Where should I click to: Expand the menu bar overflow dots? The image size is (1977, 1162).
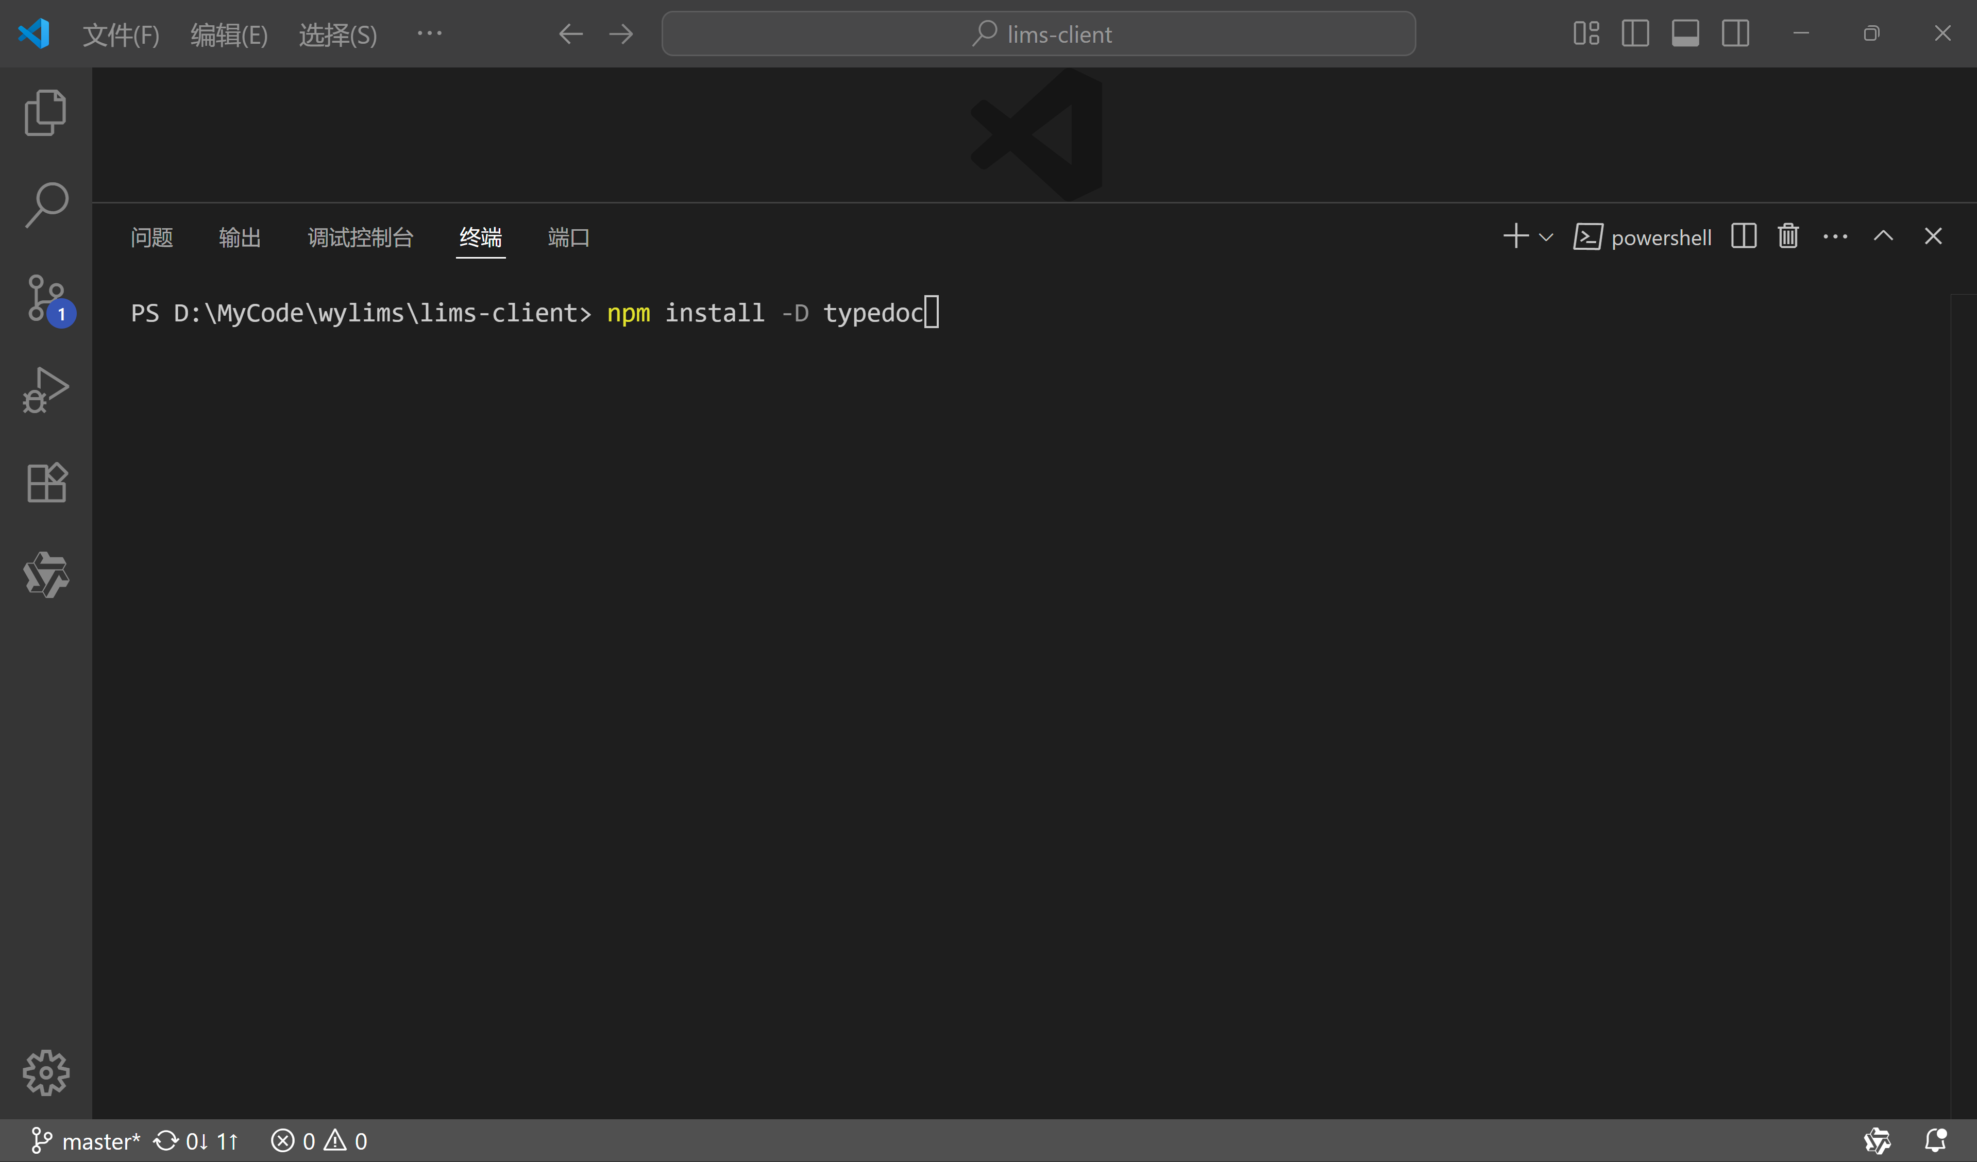tap(430, 33)
